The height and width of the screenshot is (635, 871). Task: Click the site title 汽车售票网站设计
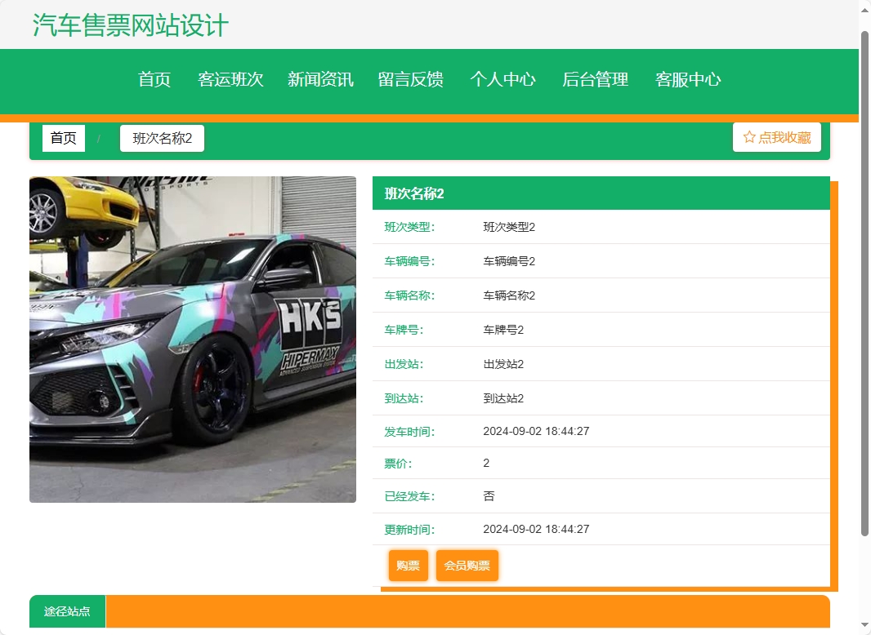pos(131,26)
